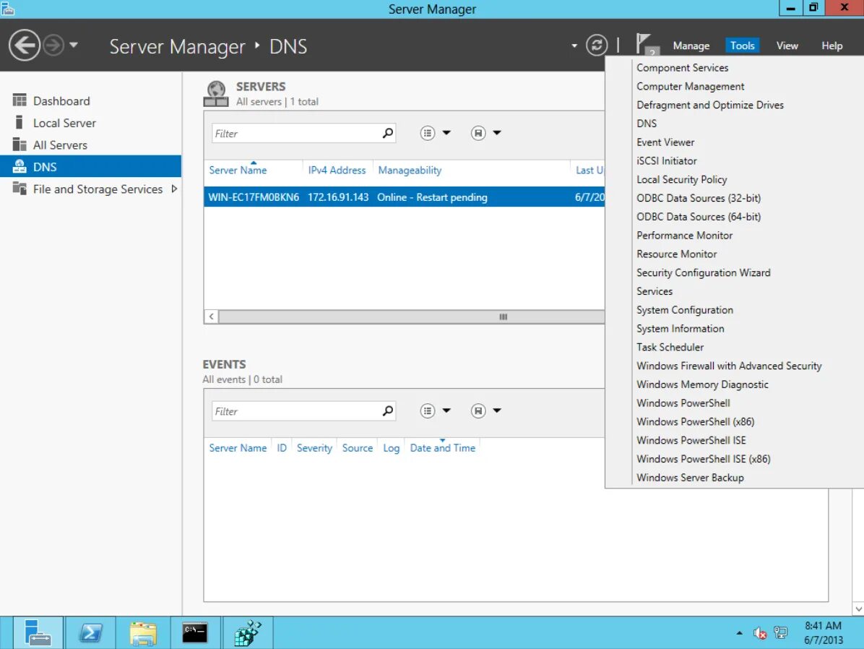Click Events saved queries icon
Screen dimensions: 864x649
pyautogui.click(x=478, y=411)
